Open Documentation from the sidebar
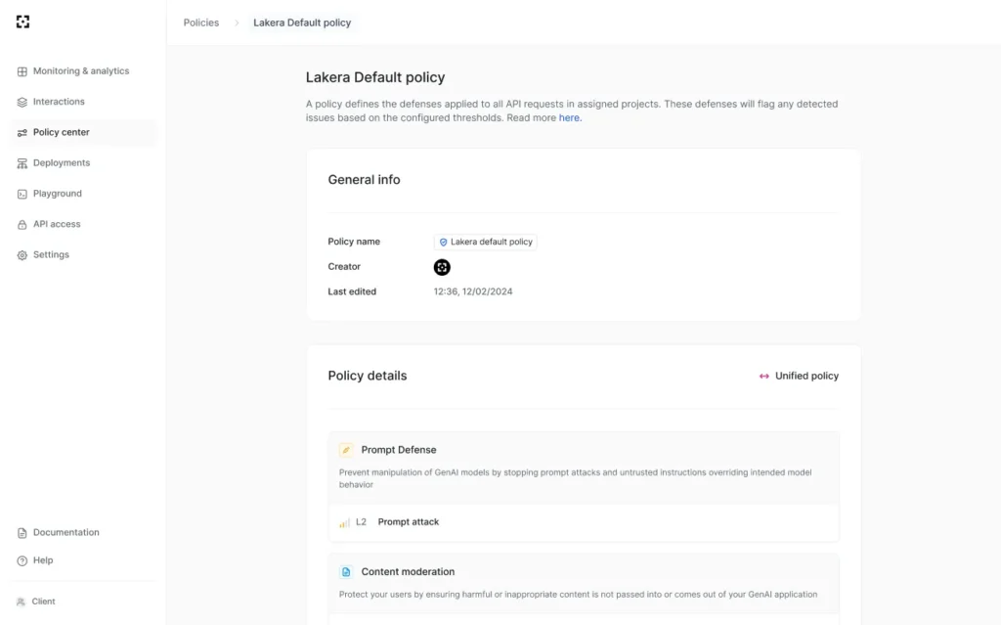The width and height of the screenshot is (1001, 625). (x=65, y=533)
